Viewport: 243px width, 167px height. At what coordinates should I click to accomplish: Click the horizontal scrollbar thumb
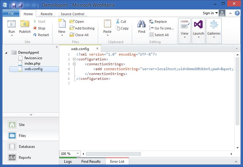[113, 154]
